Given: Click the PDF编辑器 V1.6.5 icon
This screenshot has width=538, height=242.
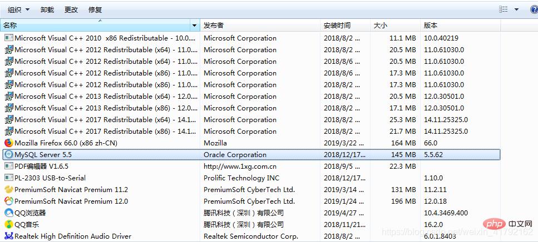Looking at the screenshot, I should 8,167.
